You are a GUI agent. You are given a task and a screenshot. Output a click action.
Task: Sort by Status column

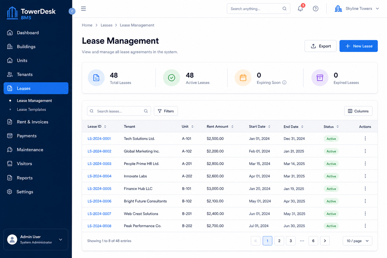pyautogui.click(x=338, y=126)
